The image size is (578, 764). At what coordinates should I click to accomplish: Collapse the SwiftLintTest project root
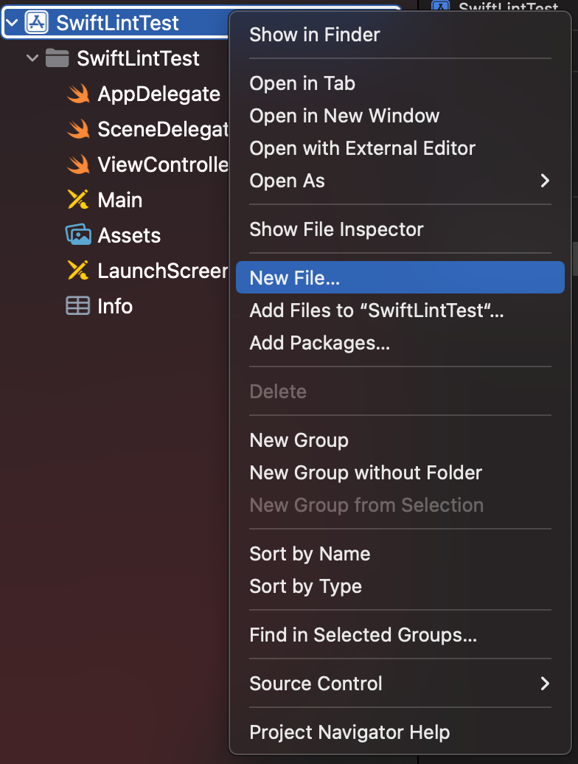12,22
